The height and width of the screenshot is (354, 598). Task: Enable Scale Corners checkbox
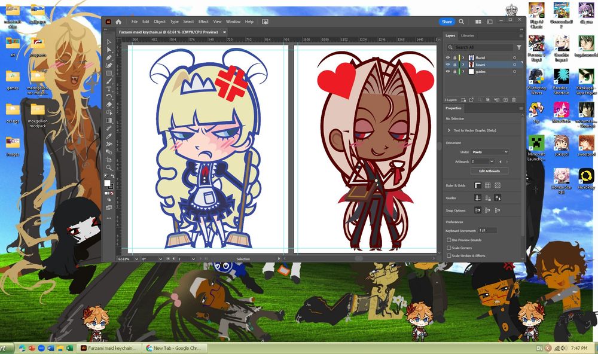coord(449,248)
